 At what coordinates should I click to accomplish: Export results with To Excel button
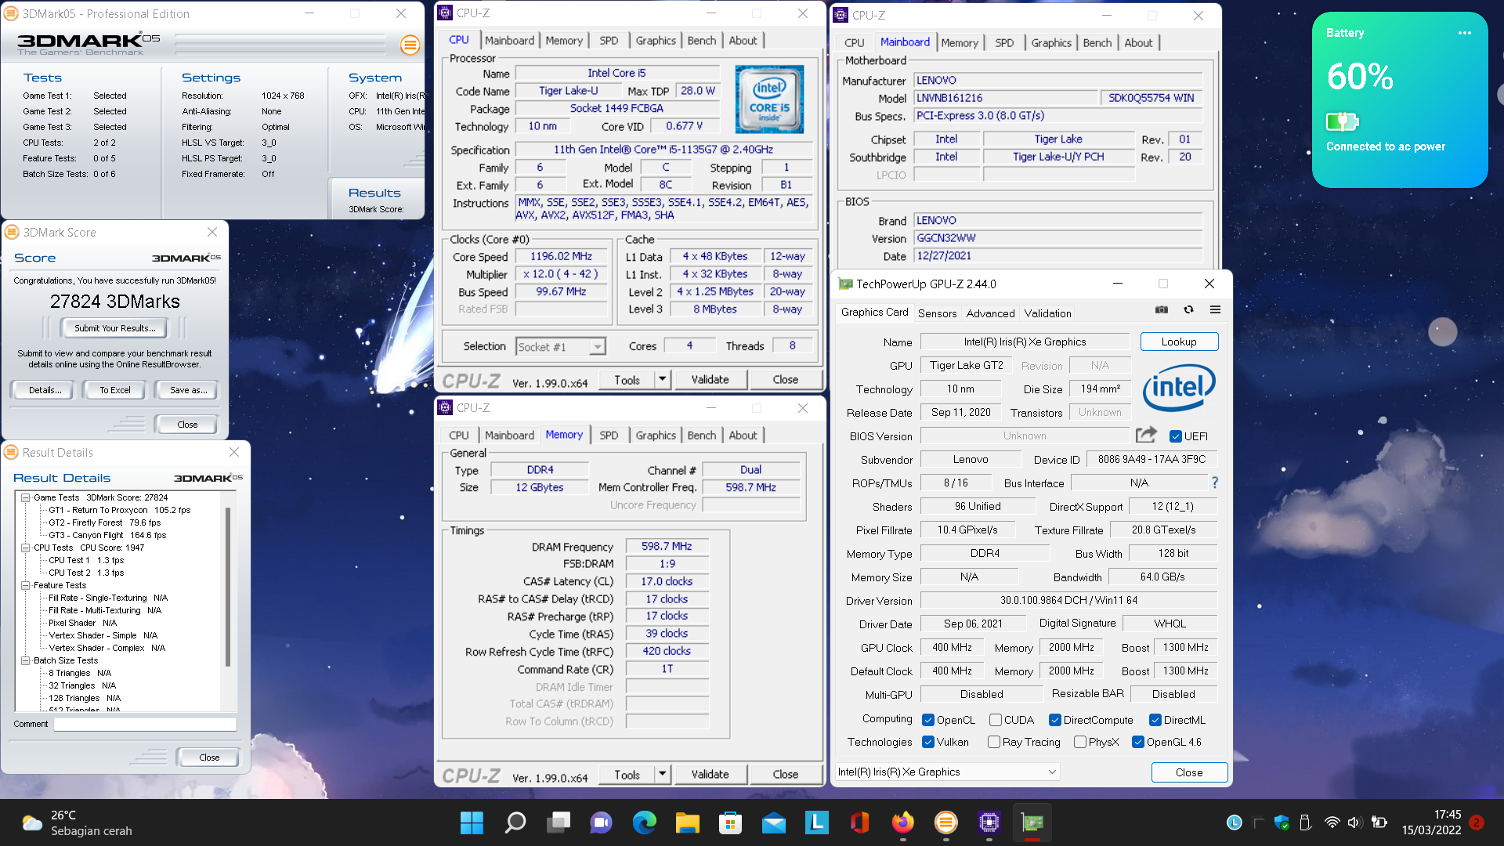pyautogui.click(x=115, y=390)
